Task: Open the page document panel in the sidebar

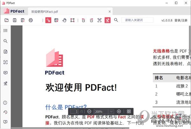Action: tap(5, 52)
